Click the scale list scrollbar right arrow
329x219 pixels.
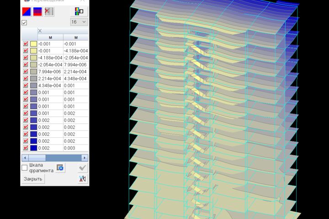[x=85, y=158]
